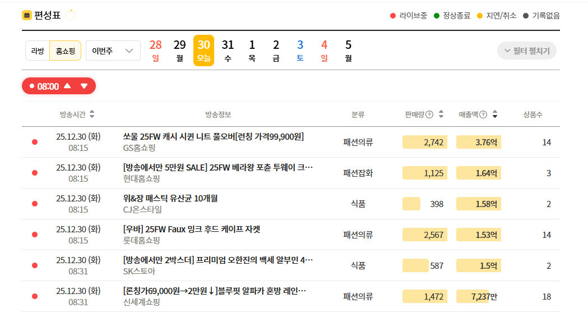Open the 이번주 week dropdown
The width and height of the screenshot is (588, 312).
click(x=113, y=51)
